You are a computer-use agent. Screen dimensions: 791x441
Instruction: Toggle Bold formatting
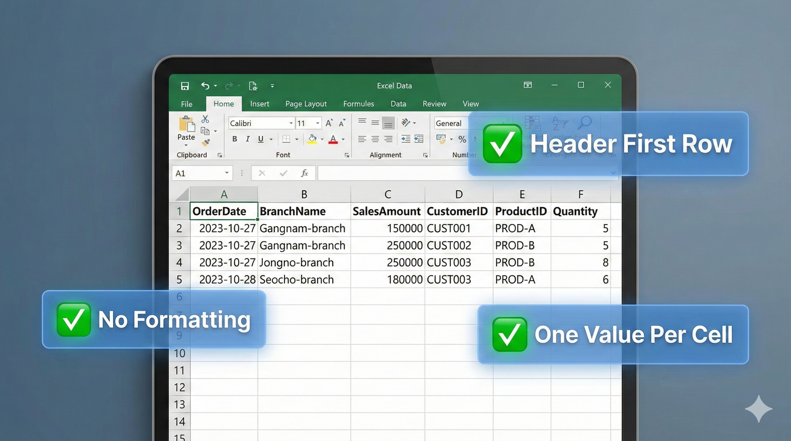click(235, 139)
